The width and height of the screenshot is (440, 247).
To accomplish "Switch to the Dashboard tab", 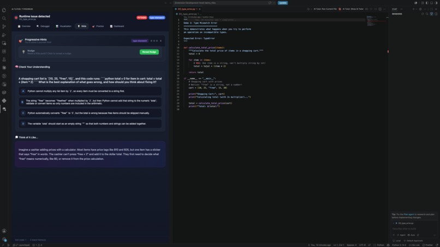I will [117, 26].
